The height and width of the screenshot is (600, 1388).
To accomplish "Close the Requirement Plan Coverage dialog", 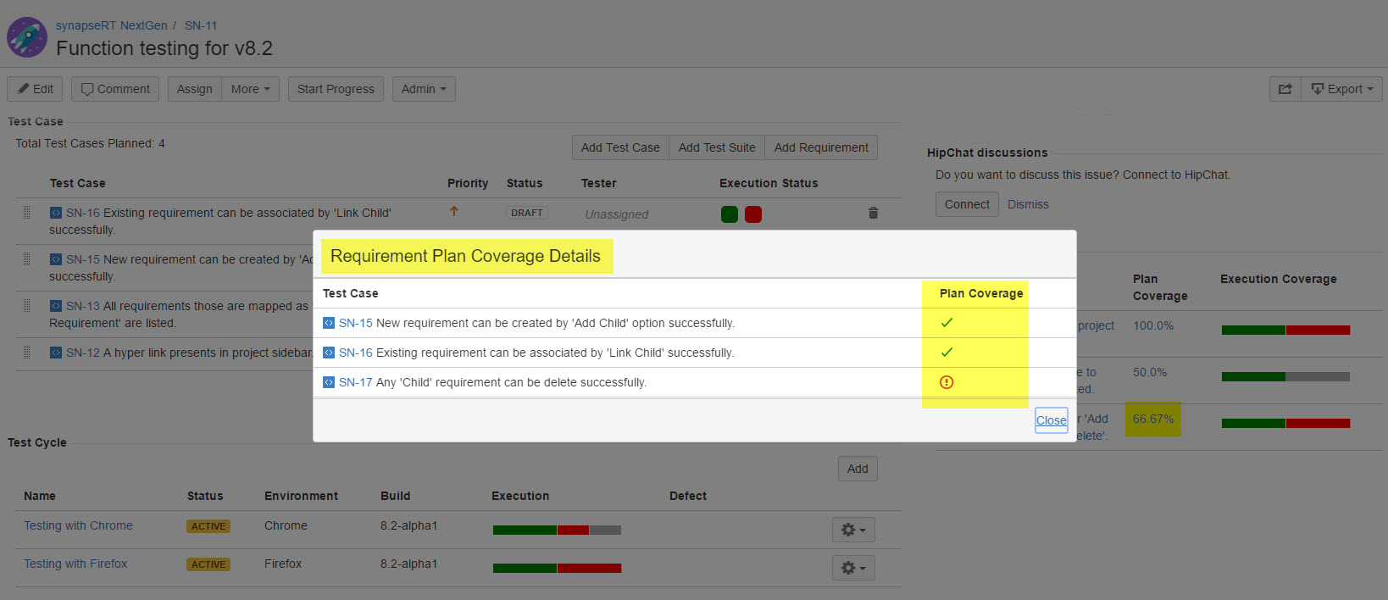I will point(1051,420).
